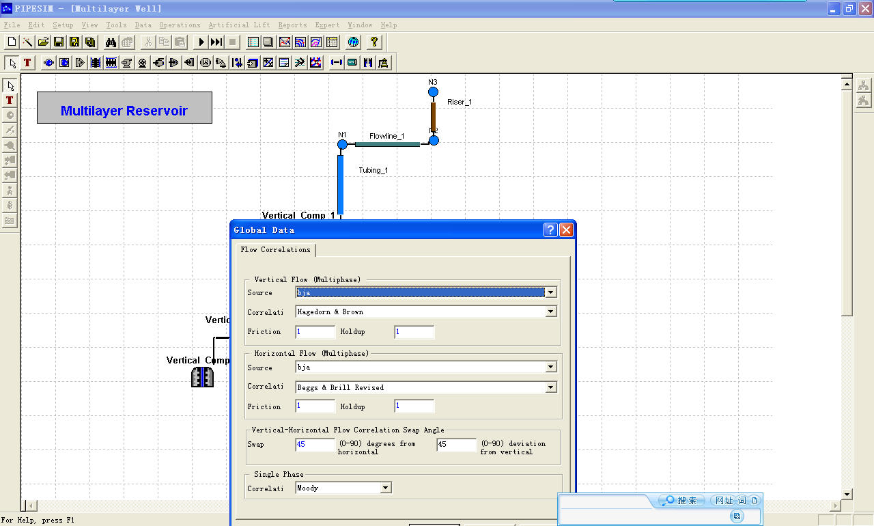Viewport: 874px width, 526px height.
Task: Select the Multilayer Reservoir title box
Action: 124,108
